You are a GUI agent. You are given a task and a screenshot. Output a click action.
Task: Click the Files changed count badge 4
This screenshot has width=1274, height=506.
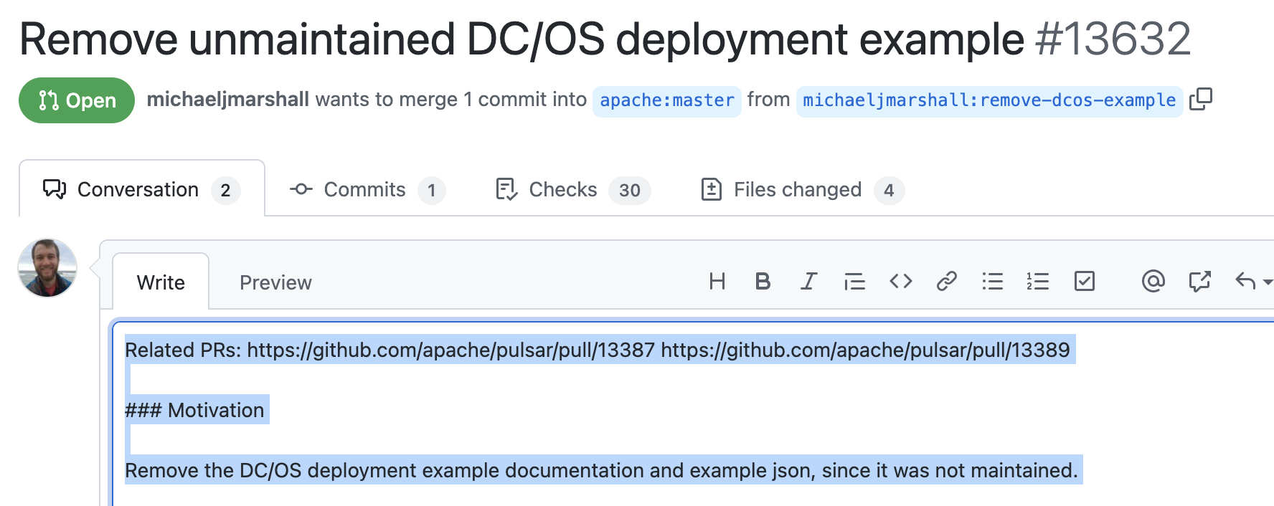889,190
